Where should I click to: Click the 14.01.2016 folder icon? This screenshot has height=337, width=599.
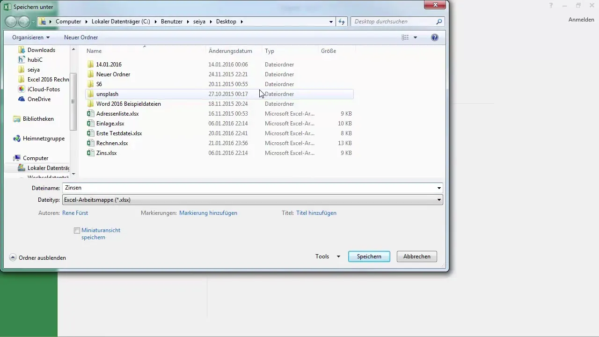91,65
